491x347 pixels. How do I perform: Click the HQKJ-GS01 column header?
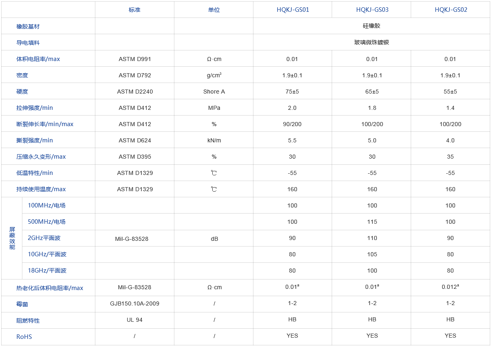coord(293,10)
